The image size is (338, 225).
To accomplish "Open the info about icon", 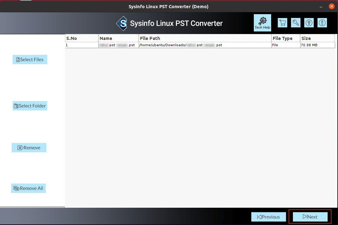I will point(322,23).
